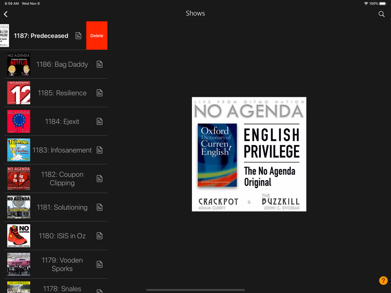Select episode title 1180: ISIS in Oz
The width and height of the screenshot is (391, 293).
[x=62, y=236]
